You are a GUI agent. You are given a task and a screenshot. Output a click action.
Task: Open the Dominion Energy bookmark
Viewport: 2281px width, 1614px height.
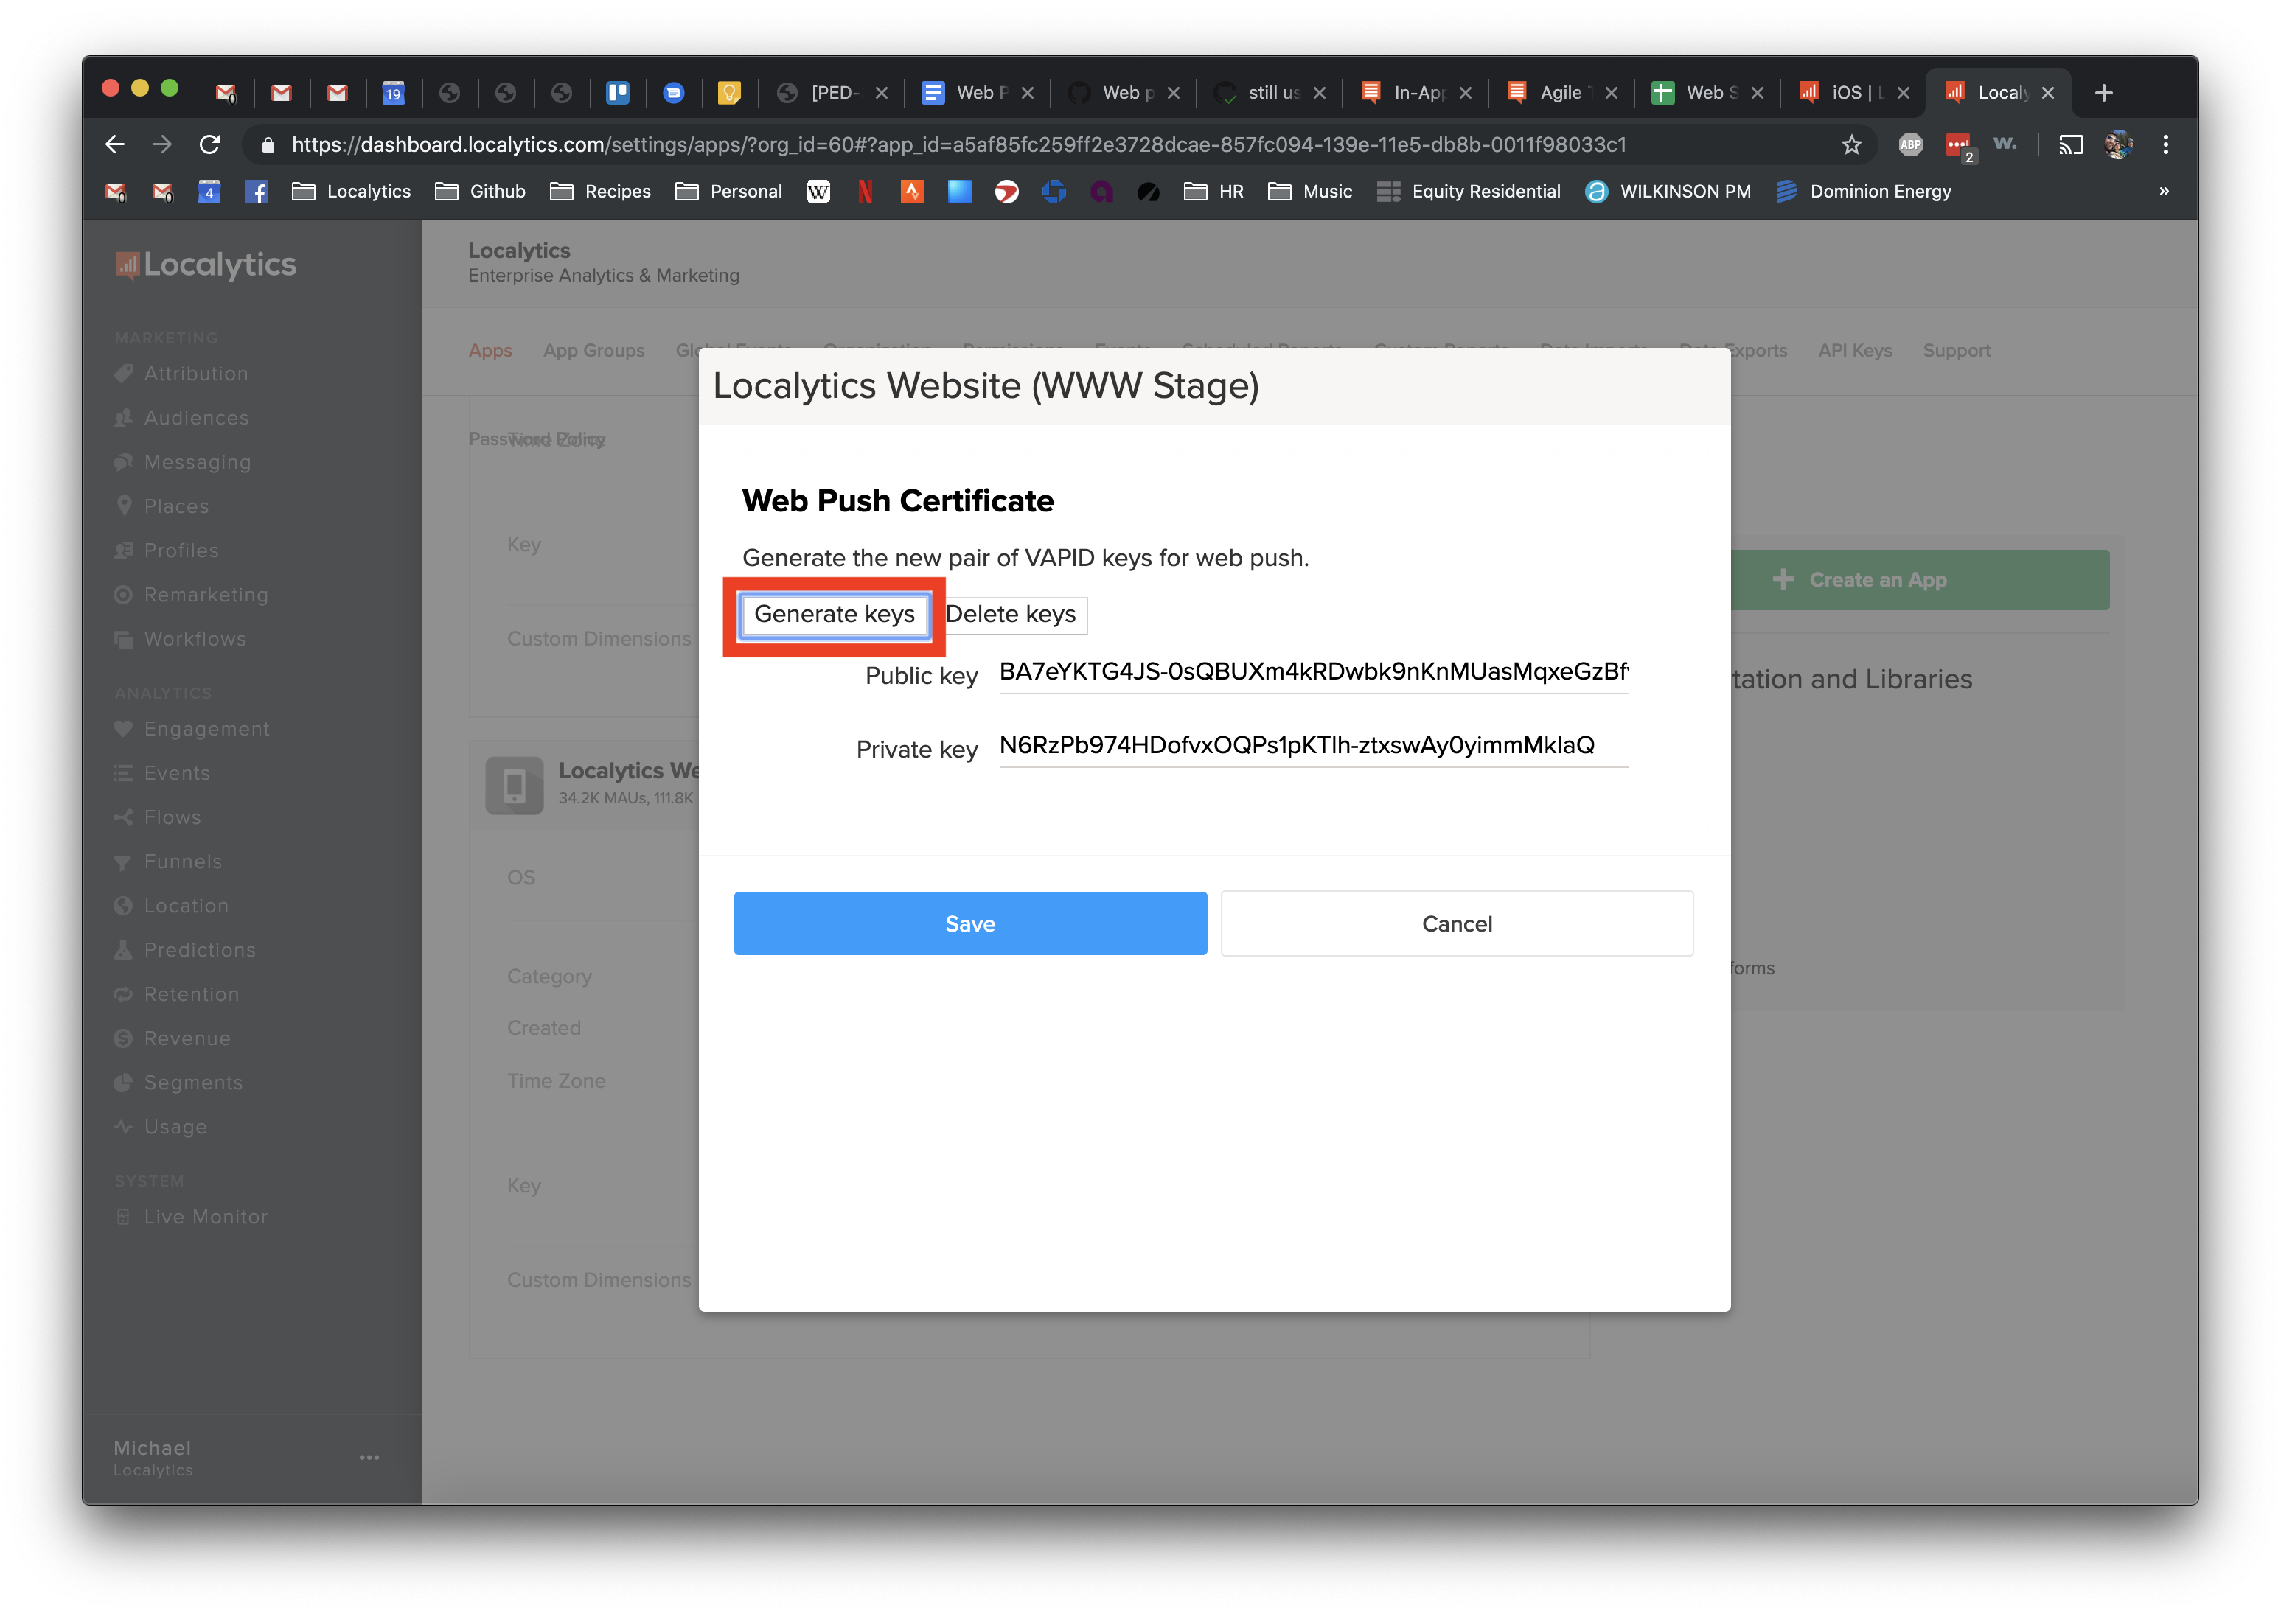click(1864, 192)
